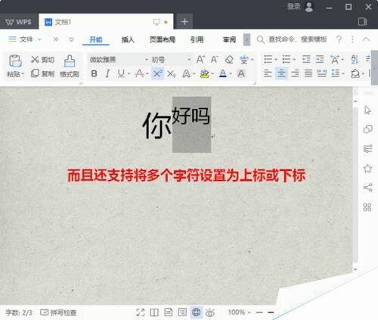This screenshot has height=320, width=378.
Task: Decrease paragraph indent
Action: coord(306,60)
